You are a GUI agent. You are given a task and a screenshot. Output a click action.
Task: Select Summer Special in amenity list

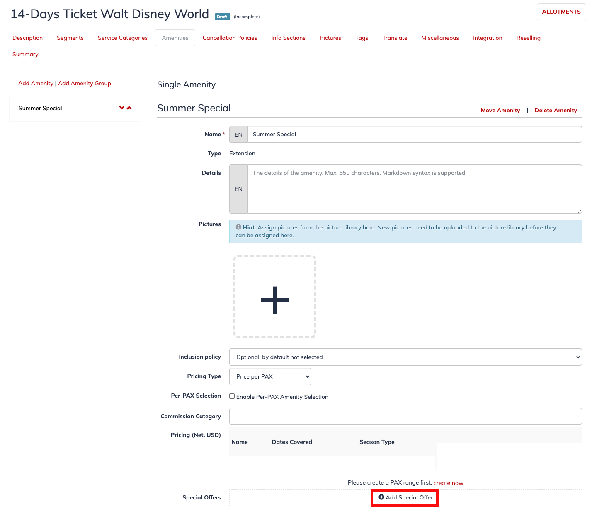[75, 108]
